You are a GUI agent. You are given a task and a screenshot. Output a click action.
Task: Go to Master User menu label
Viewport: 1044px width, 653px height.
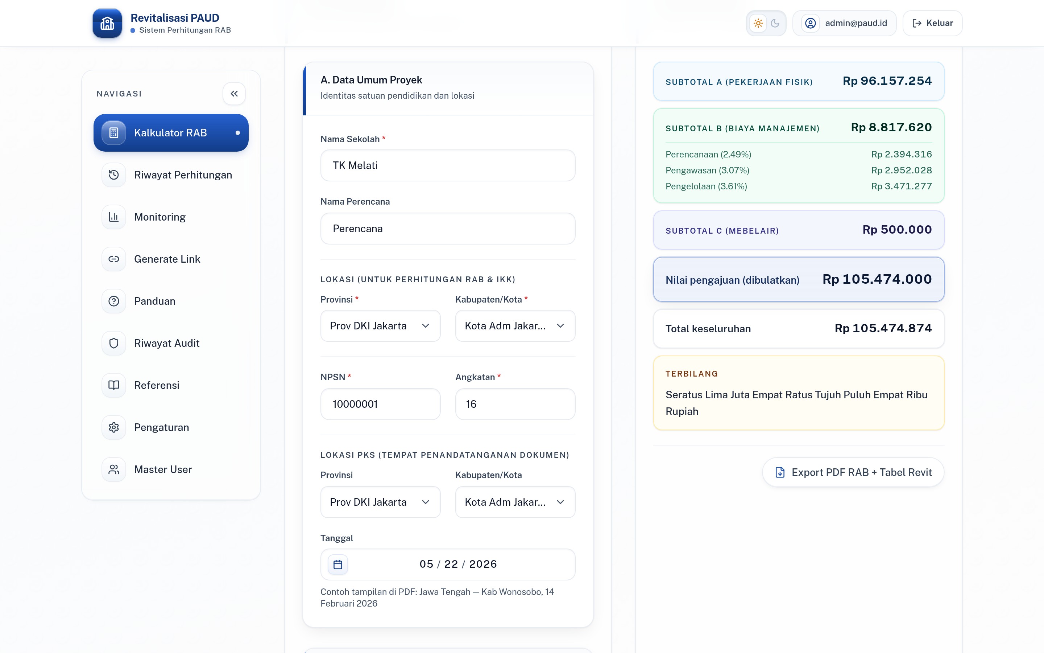click(x=163, y=469)
